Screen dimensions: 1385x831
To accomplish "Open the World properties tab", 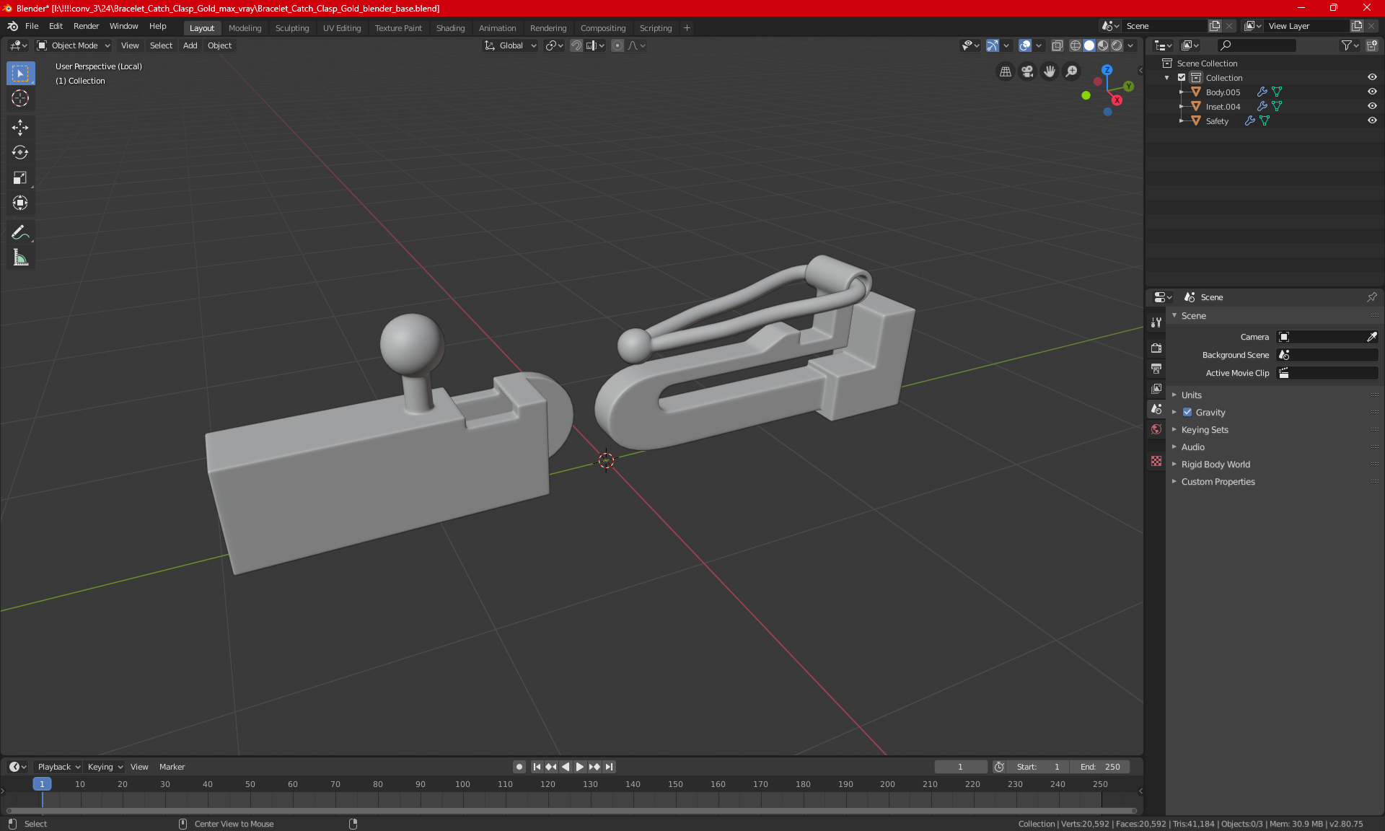I will [x=1156, y=429].
